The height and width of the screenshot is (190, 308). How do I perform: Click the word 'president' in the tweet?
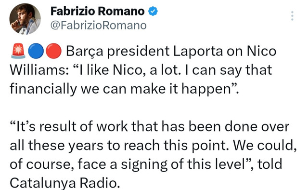point(138,52)
